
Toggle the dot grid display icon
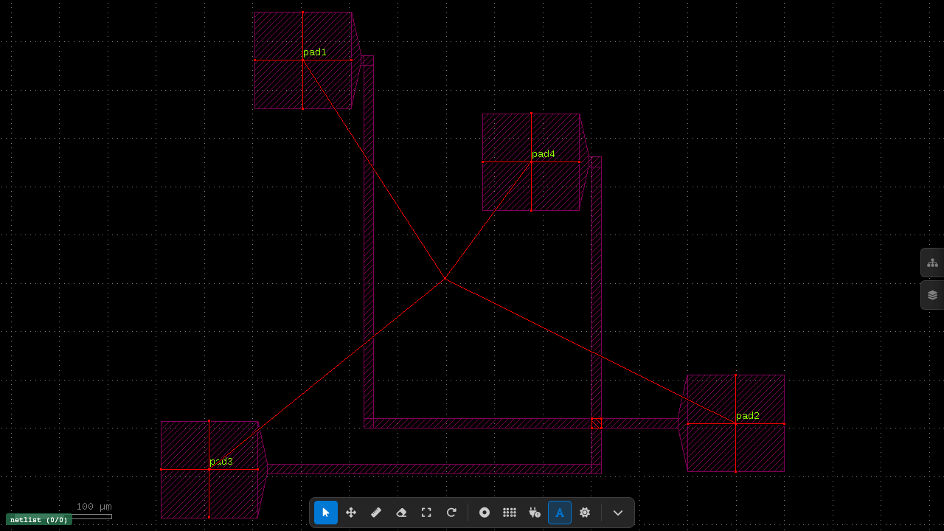point(510,513)
